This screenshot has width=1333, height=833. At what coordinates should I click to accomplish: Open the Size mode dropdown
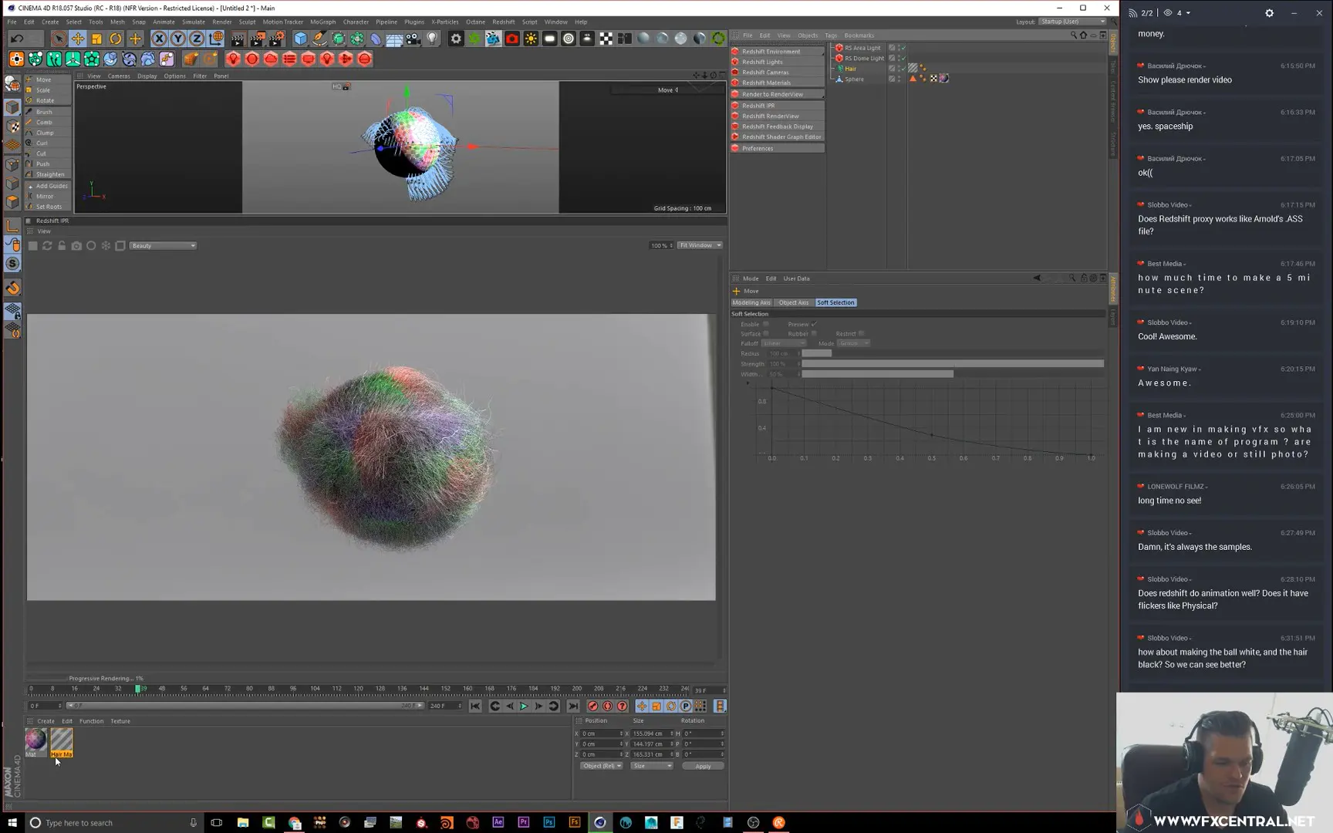[651, 766]
